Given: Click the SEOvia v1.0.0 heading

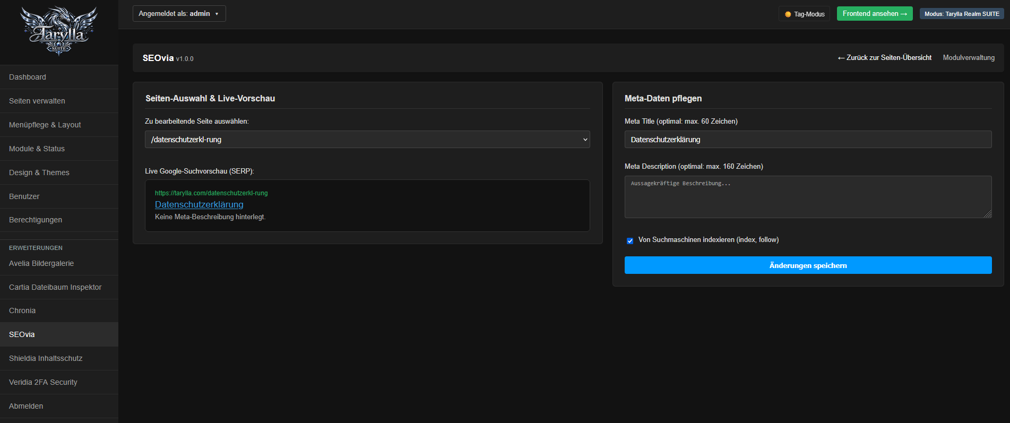Looking at the screenshot, I should pos(168,58).
